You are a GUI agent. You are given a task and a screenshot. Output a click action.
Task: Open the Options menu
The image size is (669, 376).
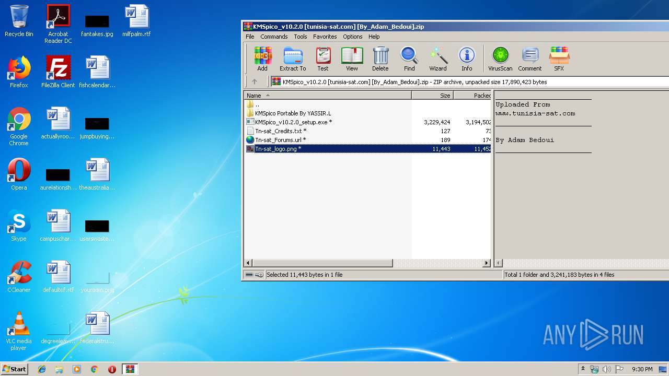(353, 37)
